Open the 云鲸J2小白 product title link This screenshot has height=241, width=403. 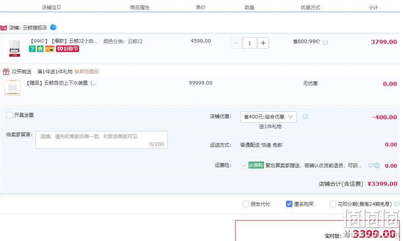(x=64, y=41)
